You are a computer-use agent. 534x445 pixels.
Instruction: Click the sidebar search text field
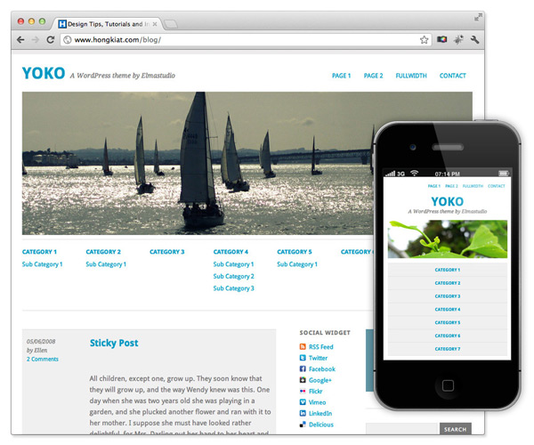pos(401,429)
